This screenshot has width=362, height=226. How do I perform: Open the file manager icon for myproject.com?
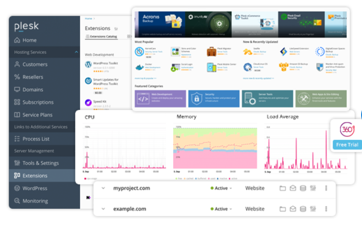[x=283, y=188]
